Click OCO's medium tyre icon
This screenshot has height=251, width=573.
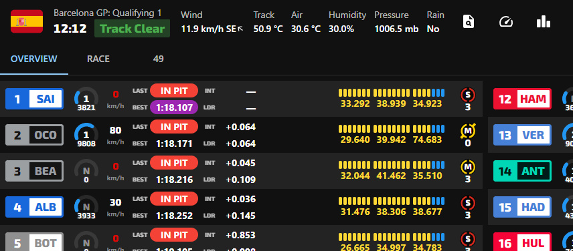468,131
